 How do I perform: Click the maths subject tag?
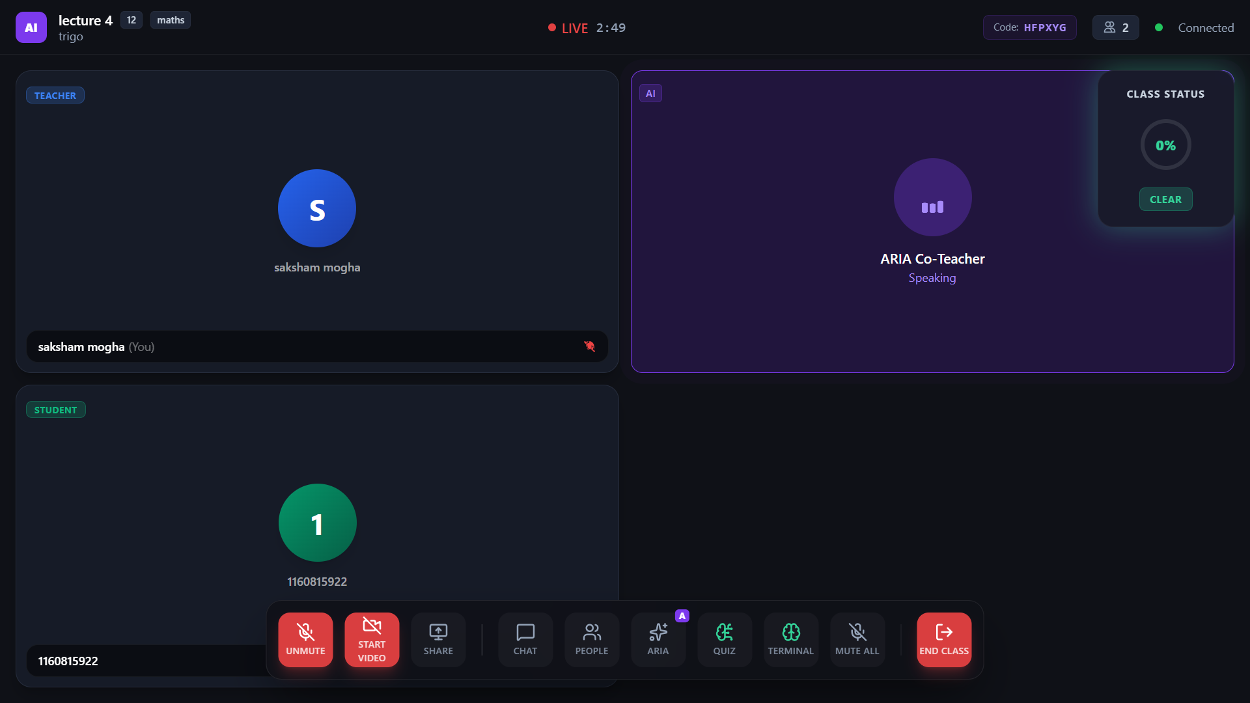[x=171, y=20]
